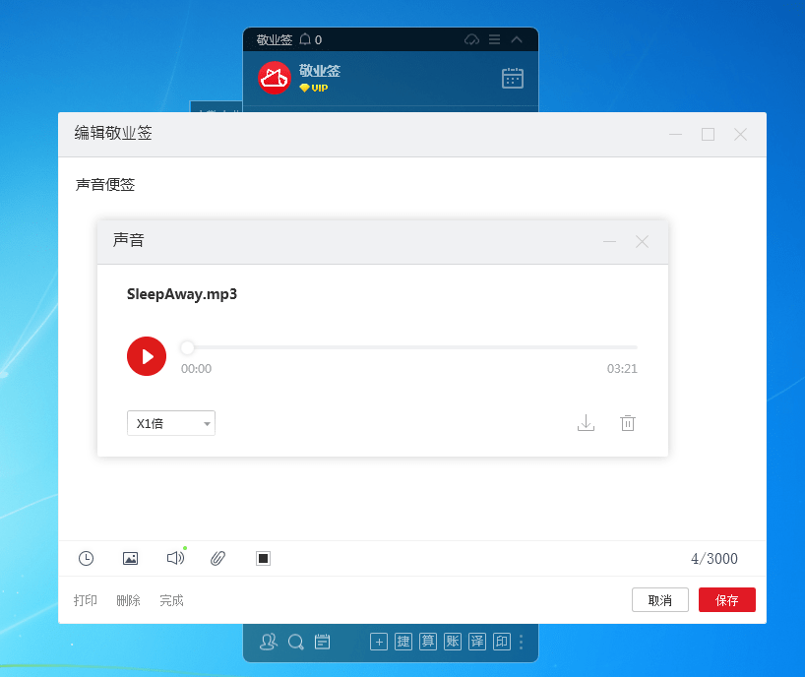Image resolution: width=805 pixels, height=677 pixels.
Task: Open the X1倍 playback speed dropdown
Action: [171, 423]
